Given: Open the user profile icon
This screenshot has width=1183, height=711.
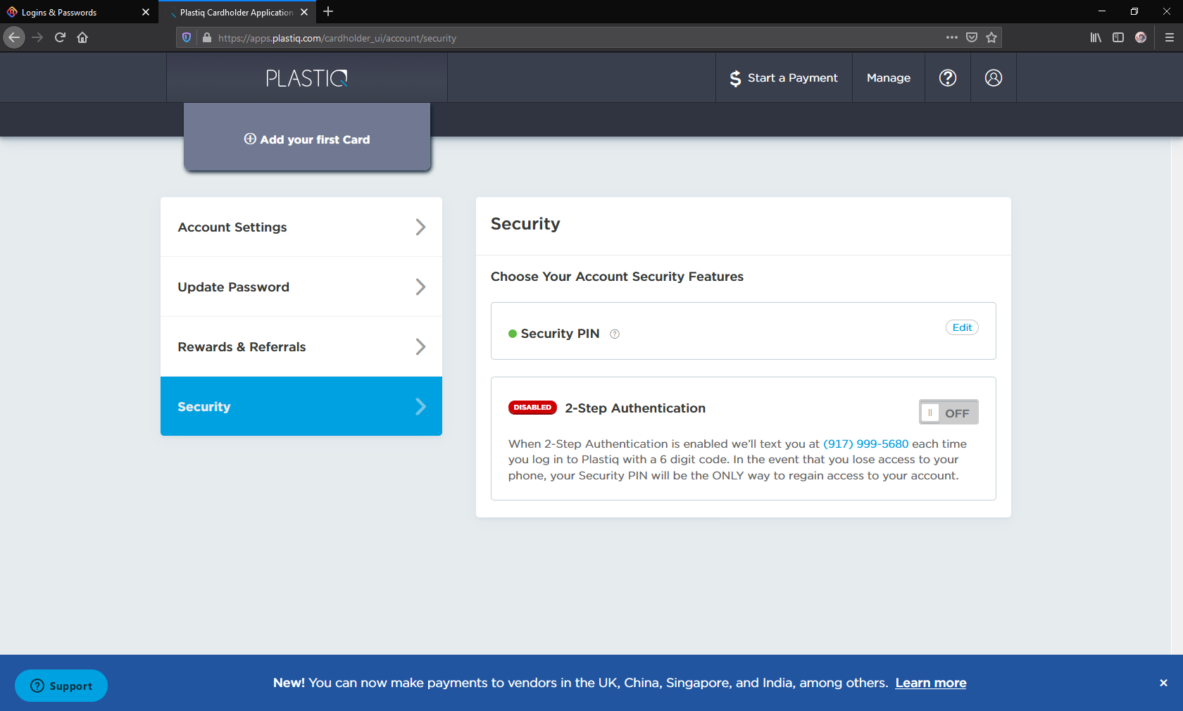Looking at the screenshot, I should coord(994,78).
